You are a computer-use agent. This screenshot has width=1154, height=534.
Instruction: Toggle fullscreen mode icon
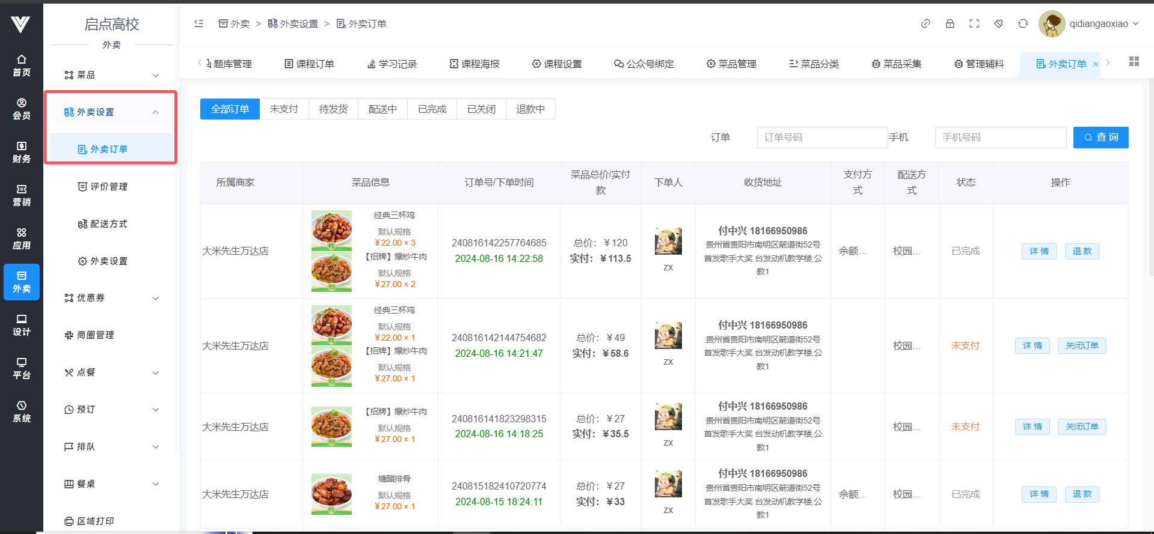974,23
